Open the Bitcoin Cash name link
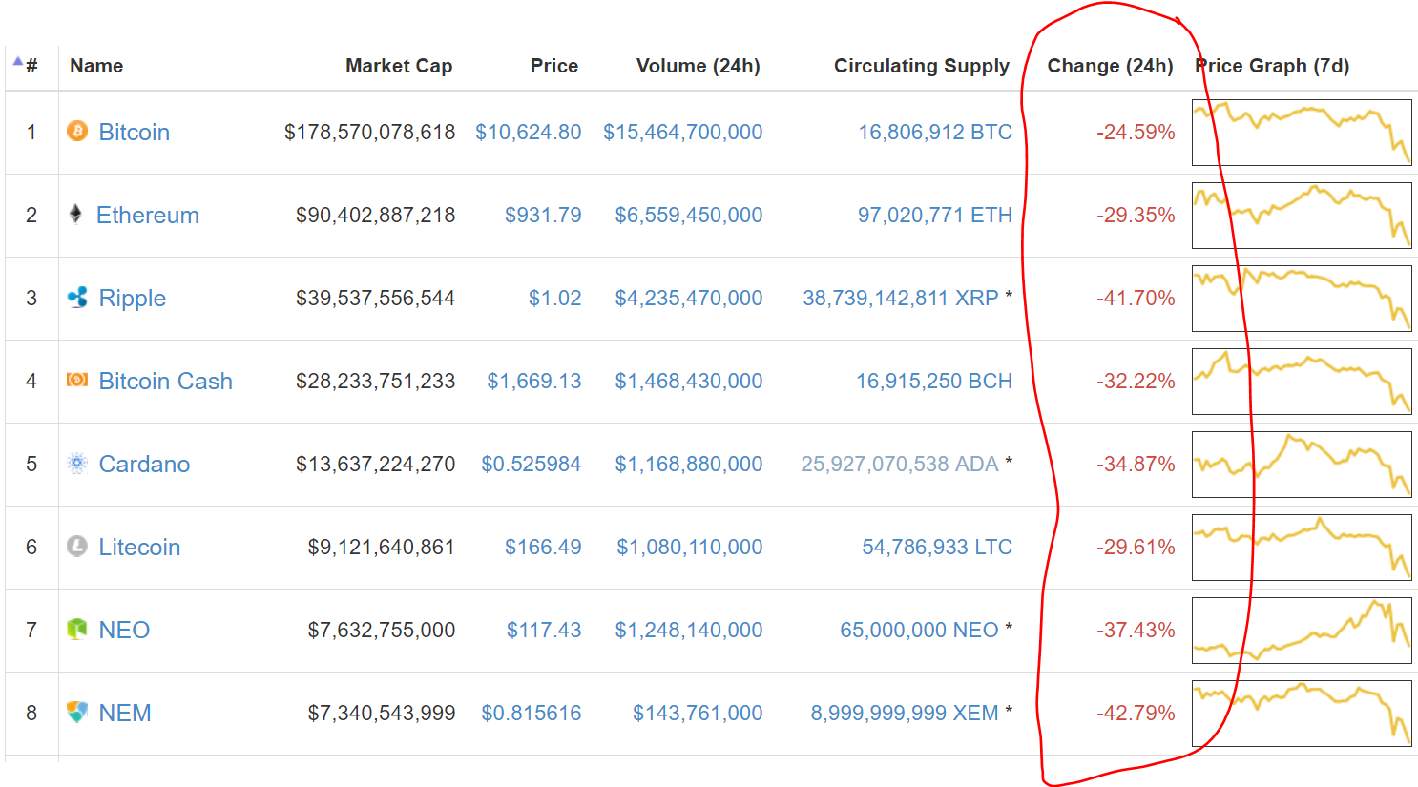Viewport: 1418px width, 787px height. [166, 382]
